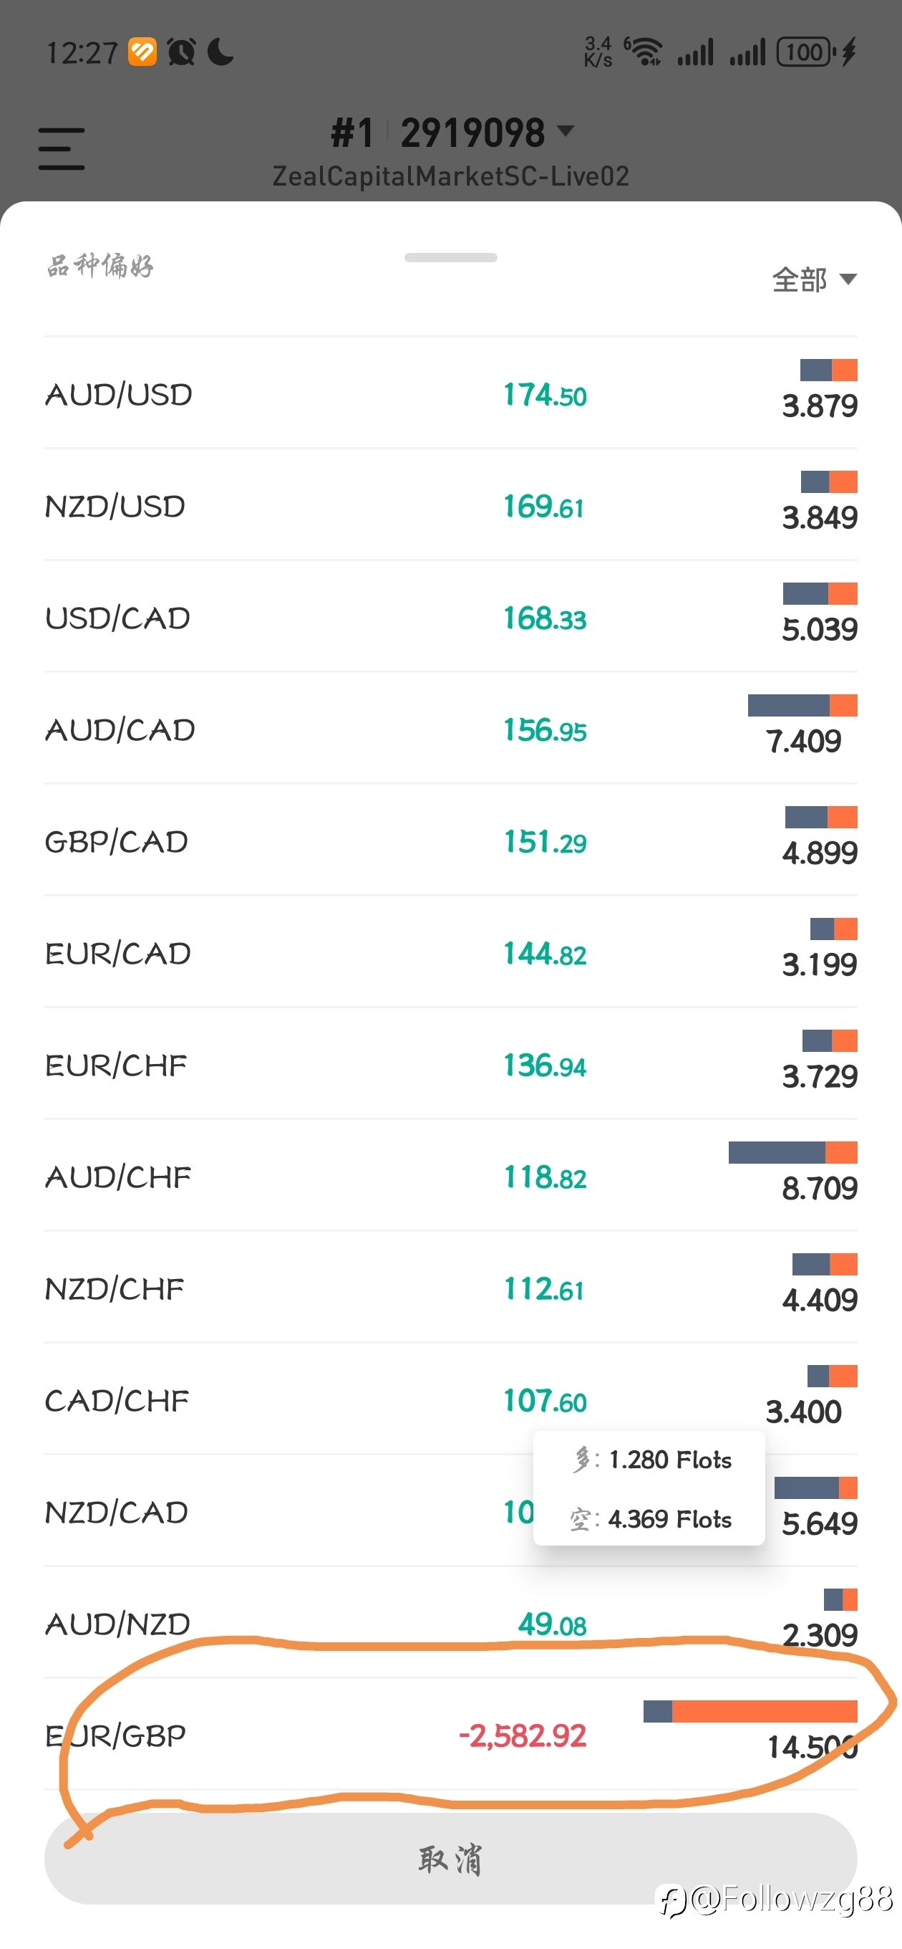Tap the EUR/GBP orange short-volume bar
This screenshot has width=902, height=1949.
click(x=765, y=1710)
